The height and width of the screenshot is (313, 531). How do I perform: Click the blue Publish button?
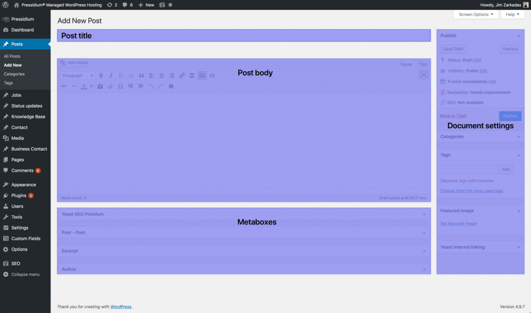coord(510,116)
